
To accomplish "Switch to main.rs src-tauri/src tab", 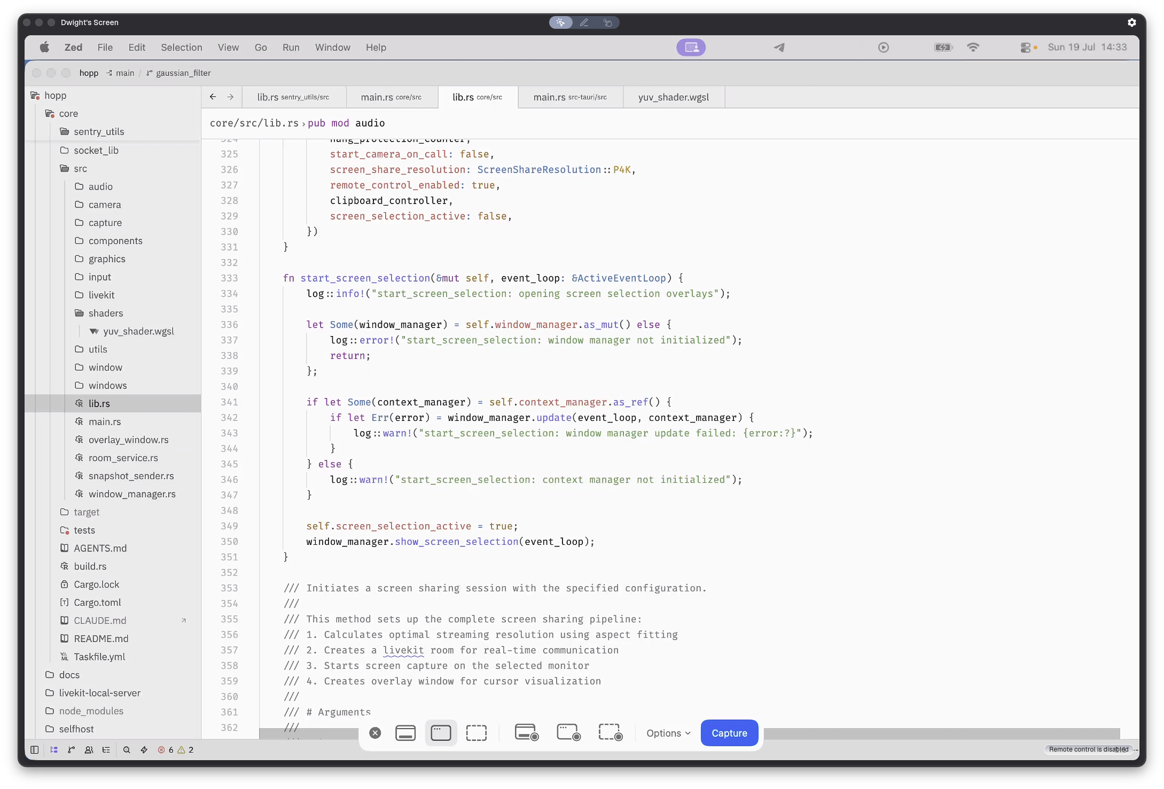I will (x=570, y=97).
